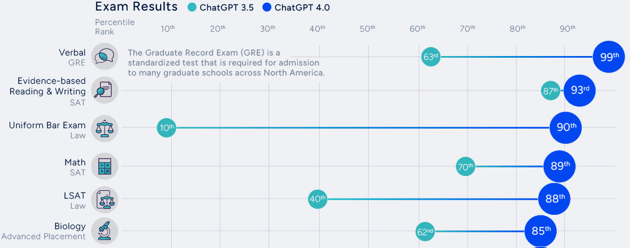The image size is (630, 248).
Task: Click the SAT Reading & Writing magnifier icon
Action: [x=105, y=90]
